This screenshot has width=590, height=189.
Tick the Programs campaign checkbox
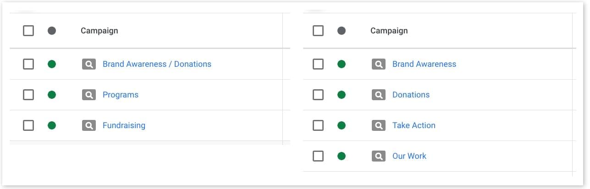click(28, 95)
